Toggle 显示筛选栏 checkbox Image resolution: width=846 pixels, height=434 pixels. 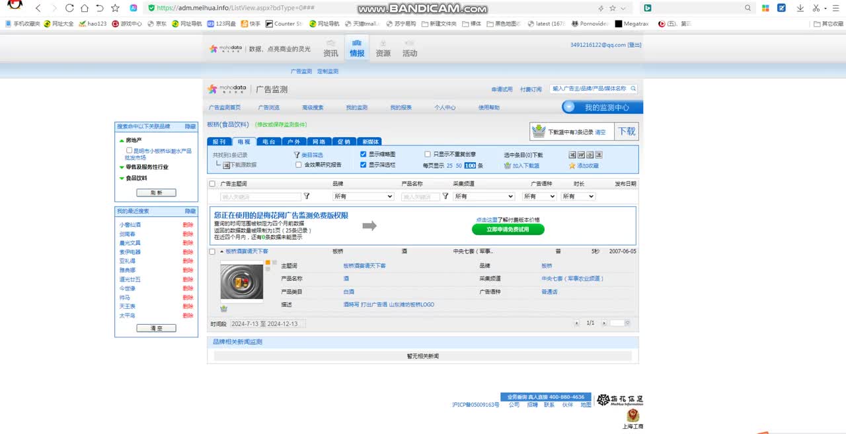[x=364, y=165]
